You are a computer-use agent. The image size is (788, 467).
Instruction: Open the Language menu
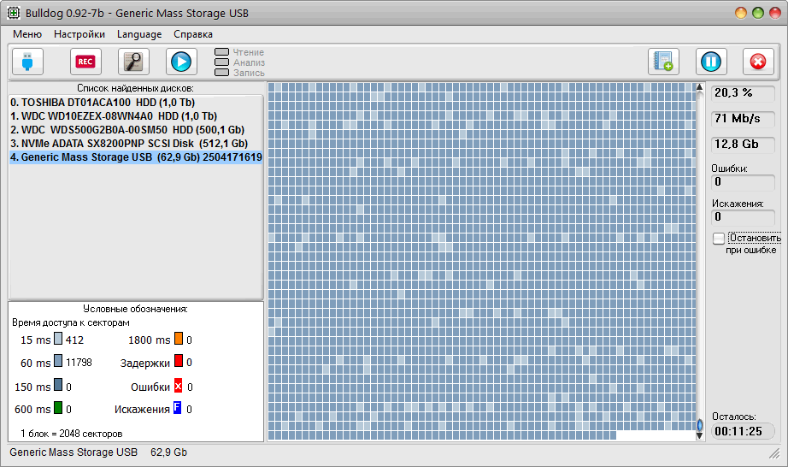point(139,34)
